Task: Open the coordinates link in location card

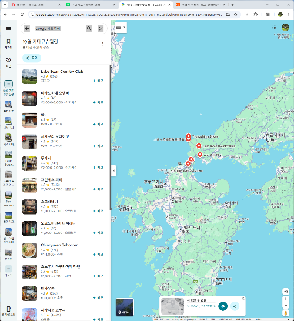Action: pyautogui.click(x=201, y=306)
